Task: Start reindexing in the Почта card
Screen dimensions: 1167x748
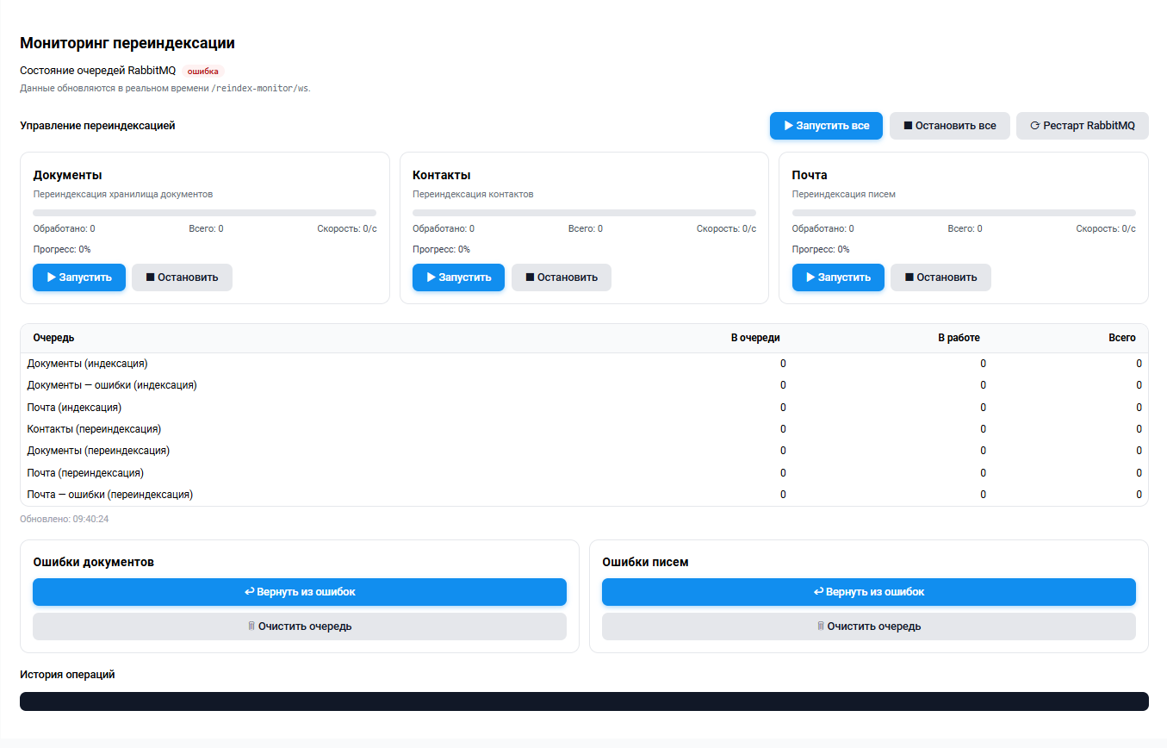Action: point(838,277)
